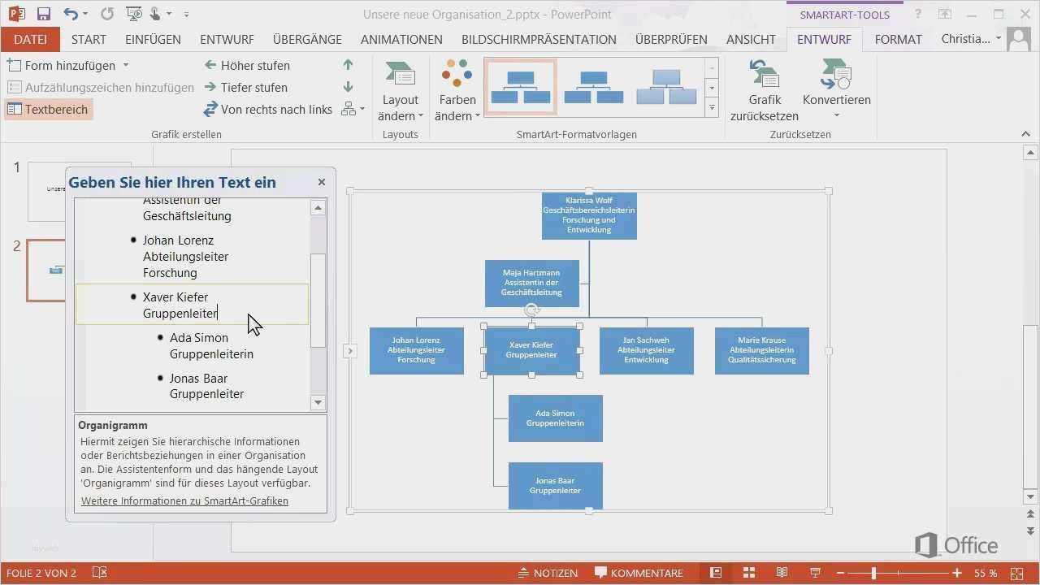1040x585 pixels.
Task: Select slide 2 thumbnail
Action: click(x=79, y=270)
